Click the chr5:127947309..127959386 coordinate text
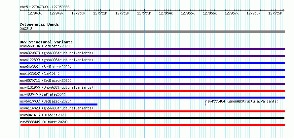Image resolution: width=294 pixels, height=138 pixels. pos(45,7)
